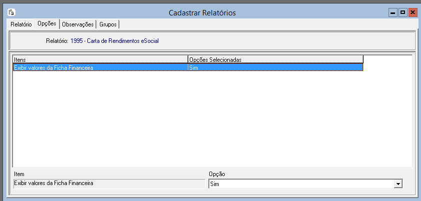This screenshot has width=421, height=201.
Task: Minimize the Cadastrar Relatórios window
Action: tap(393, 12)
